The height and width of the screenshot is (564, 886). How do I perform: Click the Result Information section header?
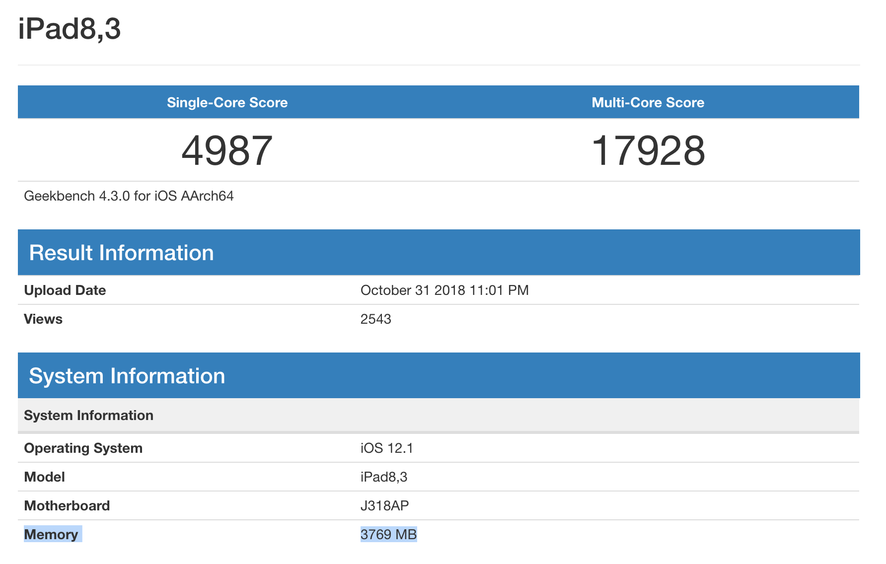[439, 252]
